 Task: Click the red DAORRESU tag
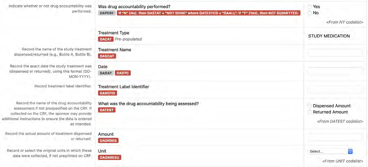[109, 158]
